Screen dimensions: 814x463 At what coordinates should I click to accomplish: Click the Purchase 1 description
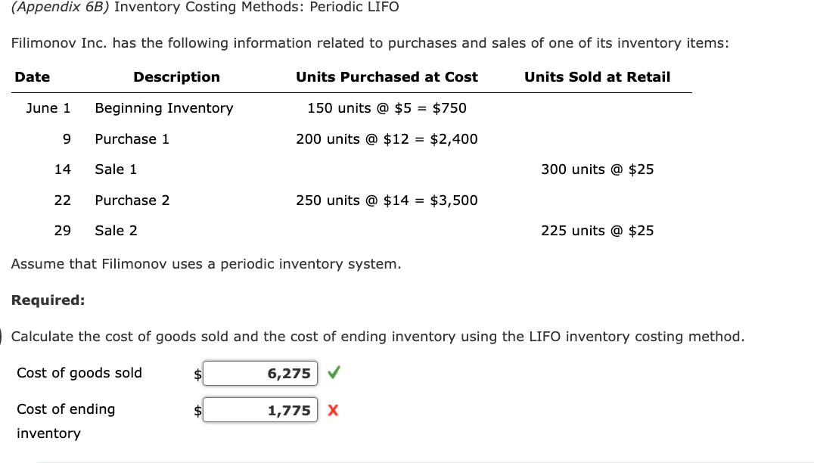tap(132, 138)
